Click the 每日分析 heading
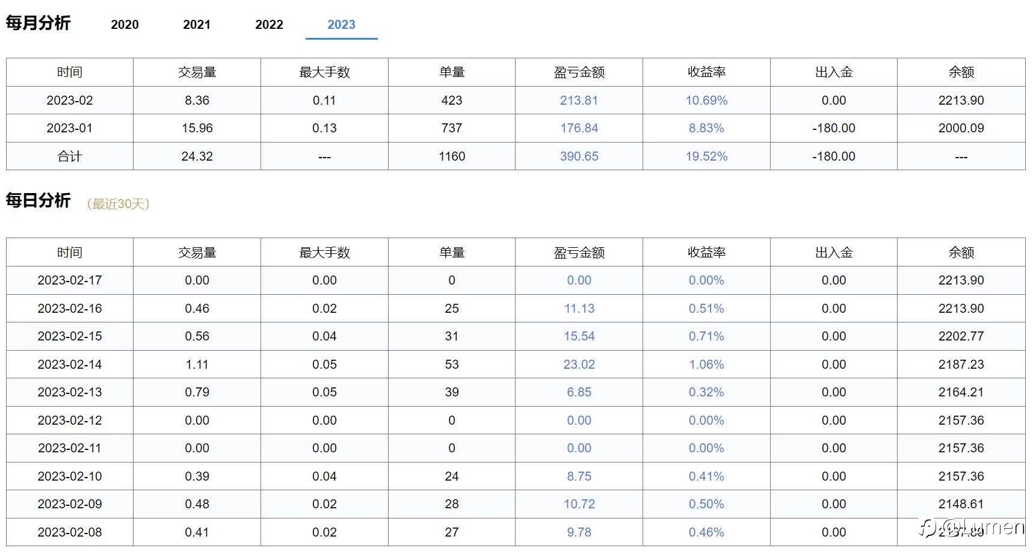The image size is (1036, 557). (39, 200)
